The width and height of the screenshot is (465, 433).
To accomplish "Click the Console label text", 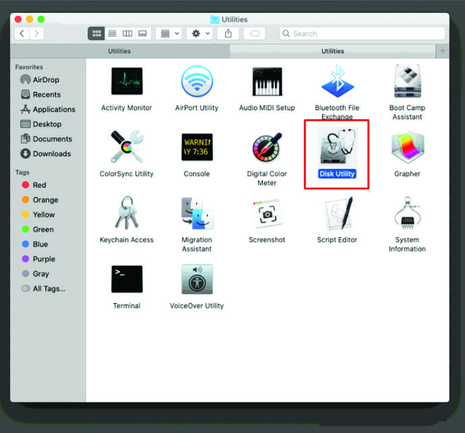I will 197,174.
